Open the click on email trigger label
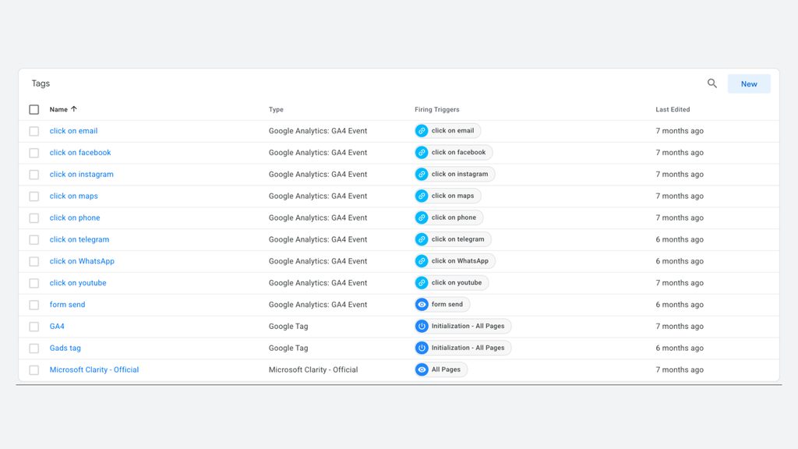The width and height of the screenshot is (798, 449). pyautogui.click(x=453, y=131)
